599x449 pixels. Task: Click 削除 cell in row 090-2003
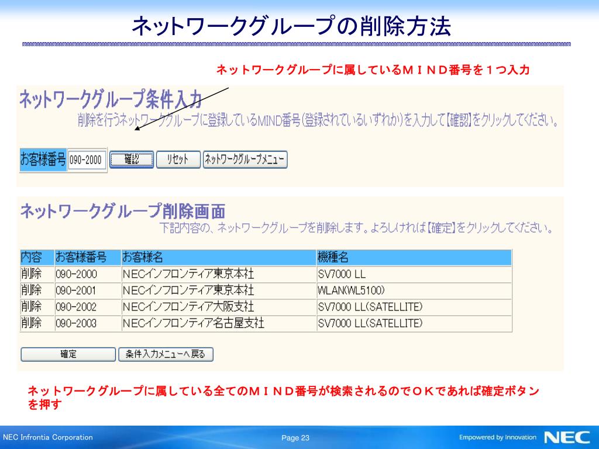[x=37, y=323]
